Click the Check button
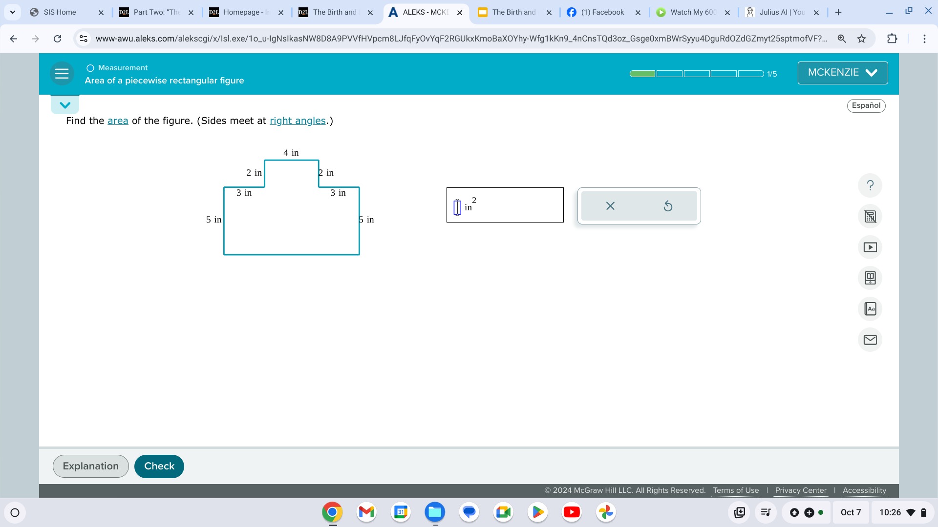The image size is (938, 527). click(159, 466)
